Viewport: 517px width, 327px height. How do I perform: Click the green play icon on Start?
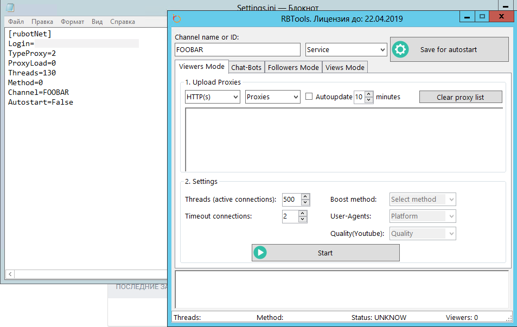(260, 253)
